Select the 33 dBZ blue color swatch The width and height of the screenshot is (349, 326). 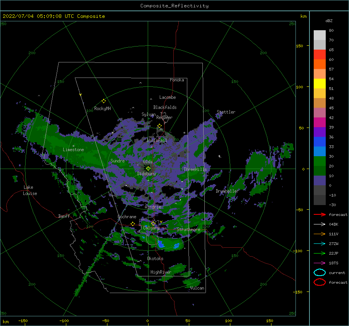click(x=320, y=141)
